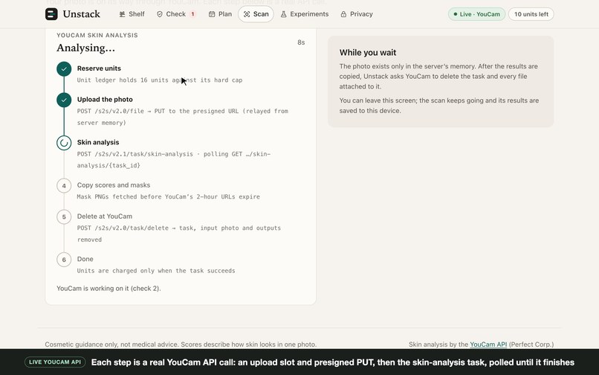The height and width of the screenshot is (375, 599).
Task: Click the POST /s2s/v2.1/task/skin-analysis text
Action: coord(174,159)
